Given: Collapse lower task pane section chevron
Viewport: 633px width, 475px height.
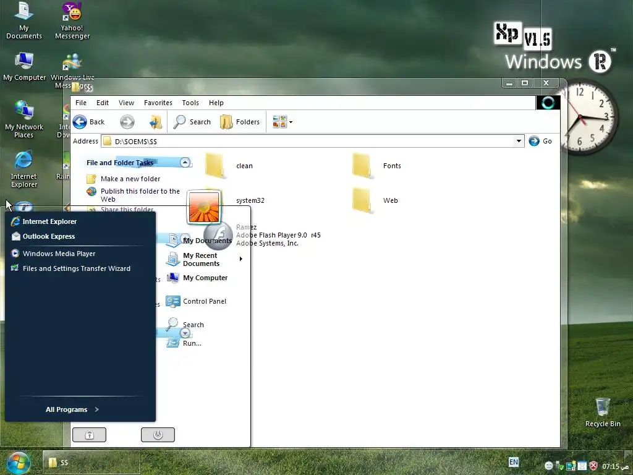Looking at the screenshot, I should [x=185, y=333].
